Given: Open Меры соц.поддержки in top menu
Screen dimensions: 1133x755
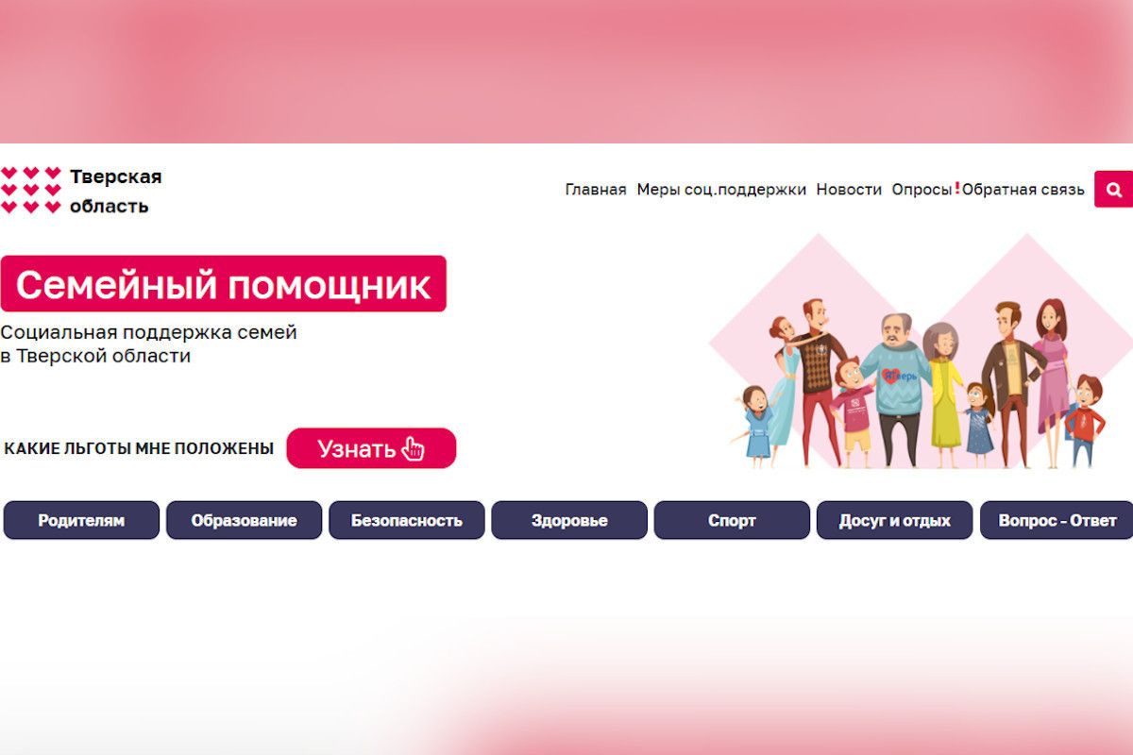Looking at the screenshot, I should click(721, 190).
